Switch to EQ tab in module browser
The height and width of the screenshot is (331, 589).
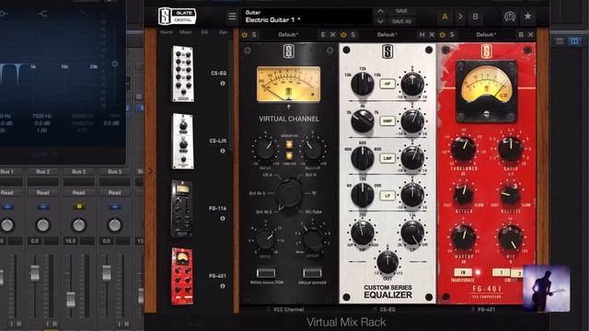point(204,32)
